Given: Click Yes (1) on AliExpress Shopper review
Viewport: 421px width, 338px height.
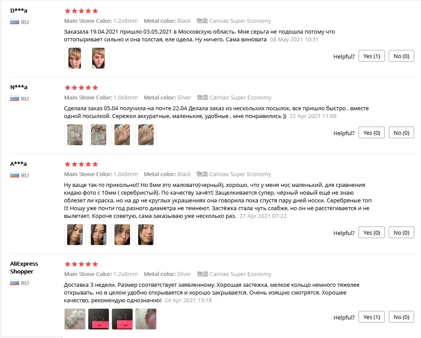Looking at the screenshot, I should coord(371,317).
